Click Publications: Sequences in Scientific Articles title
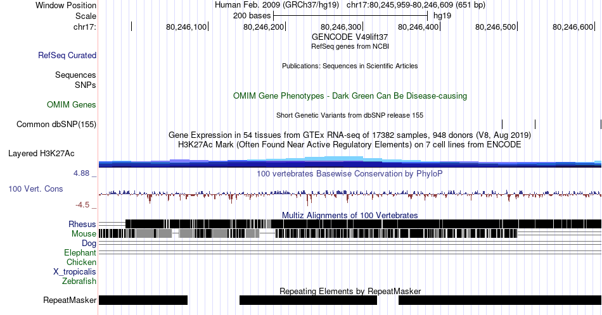 [350, 66]
